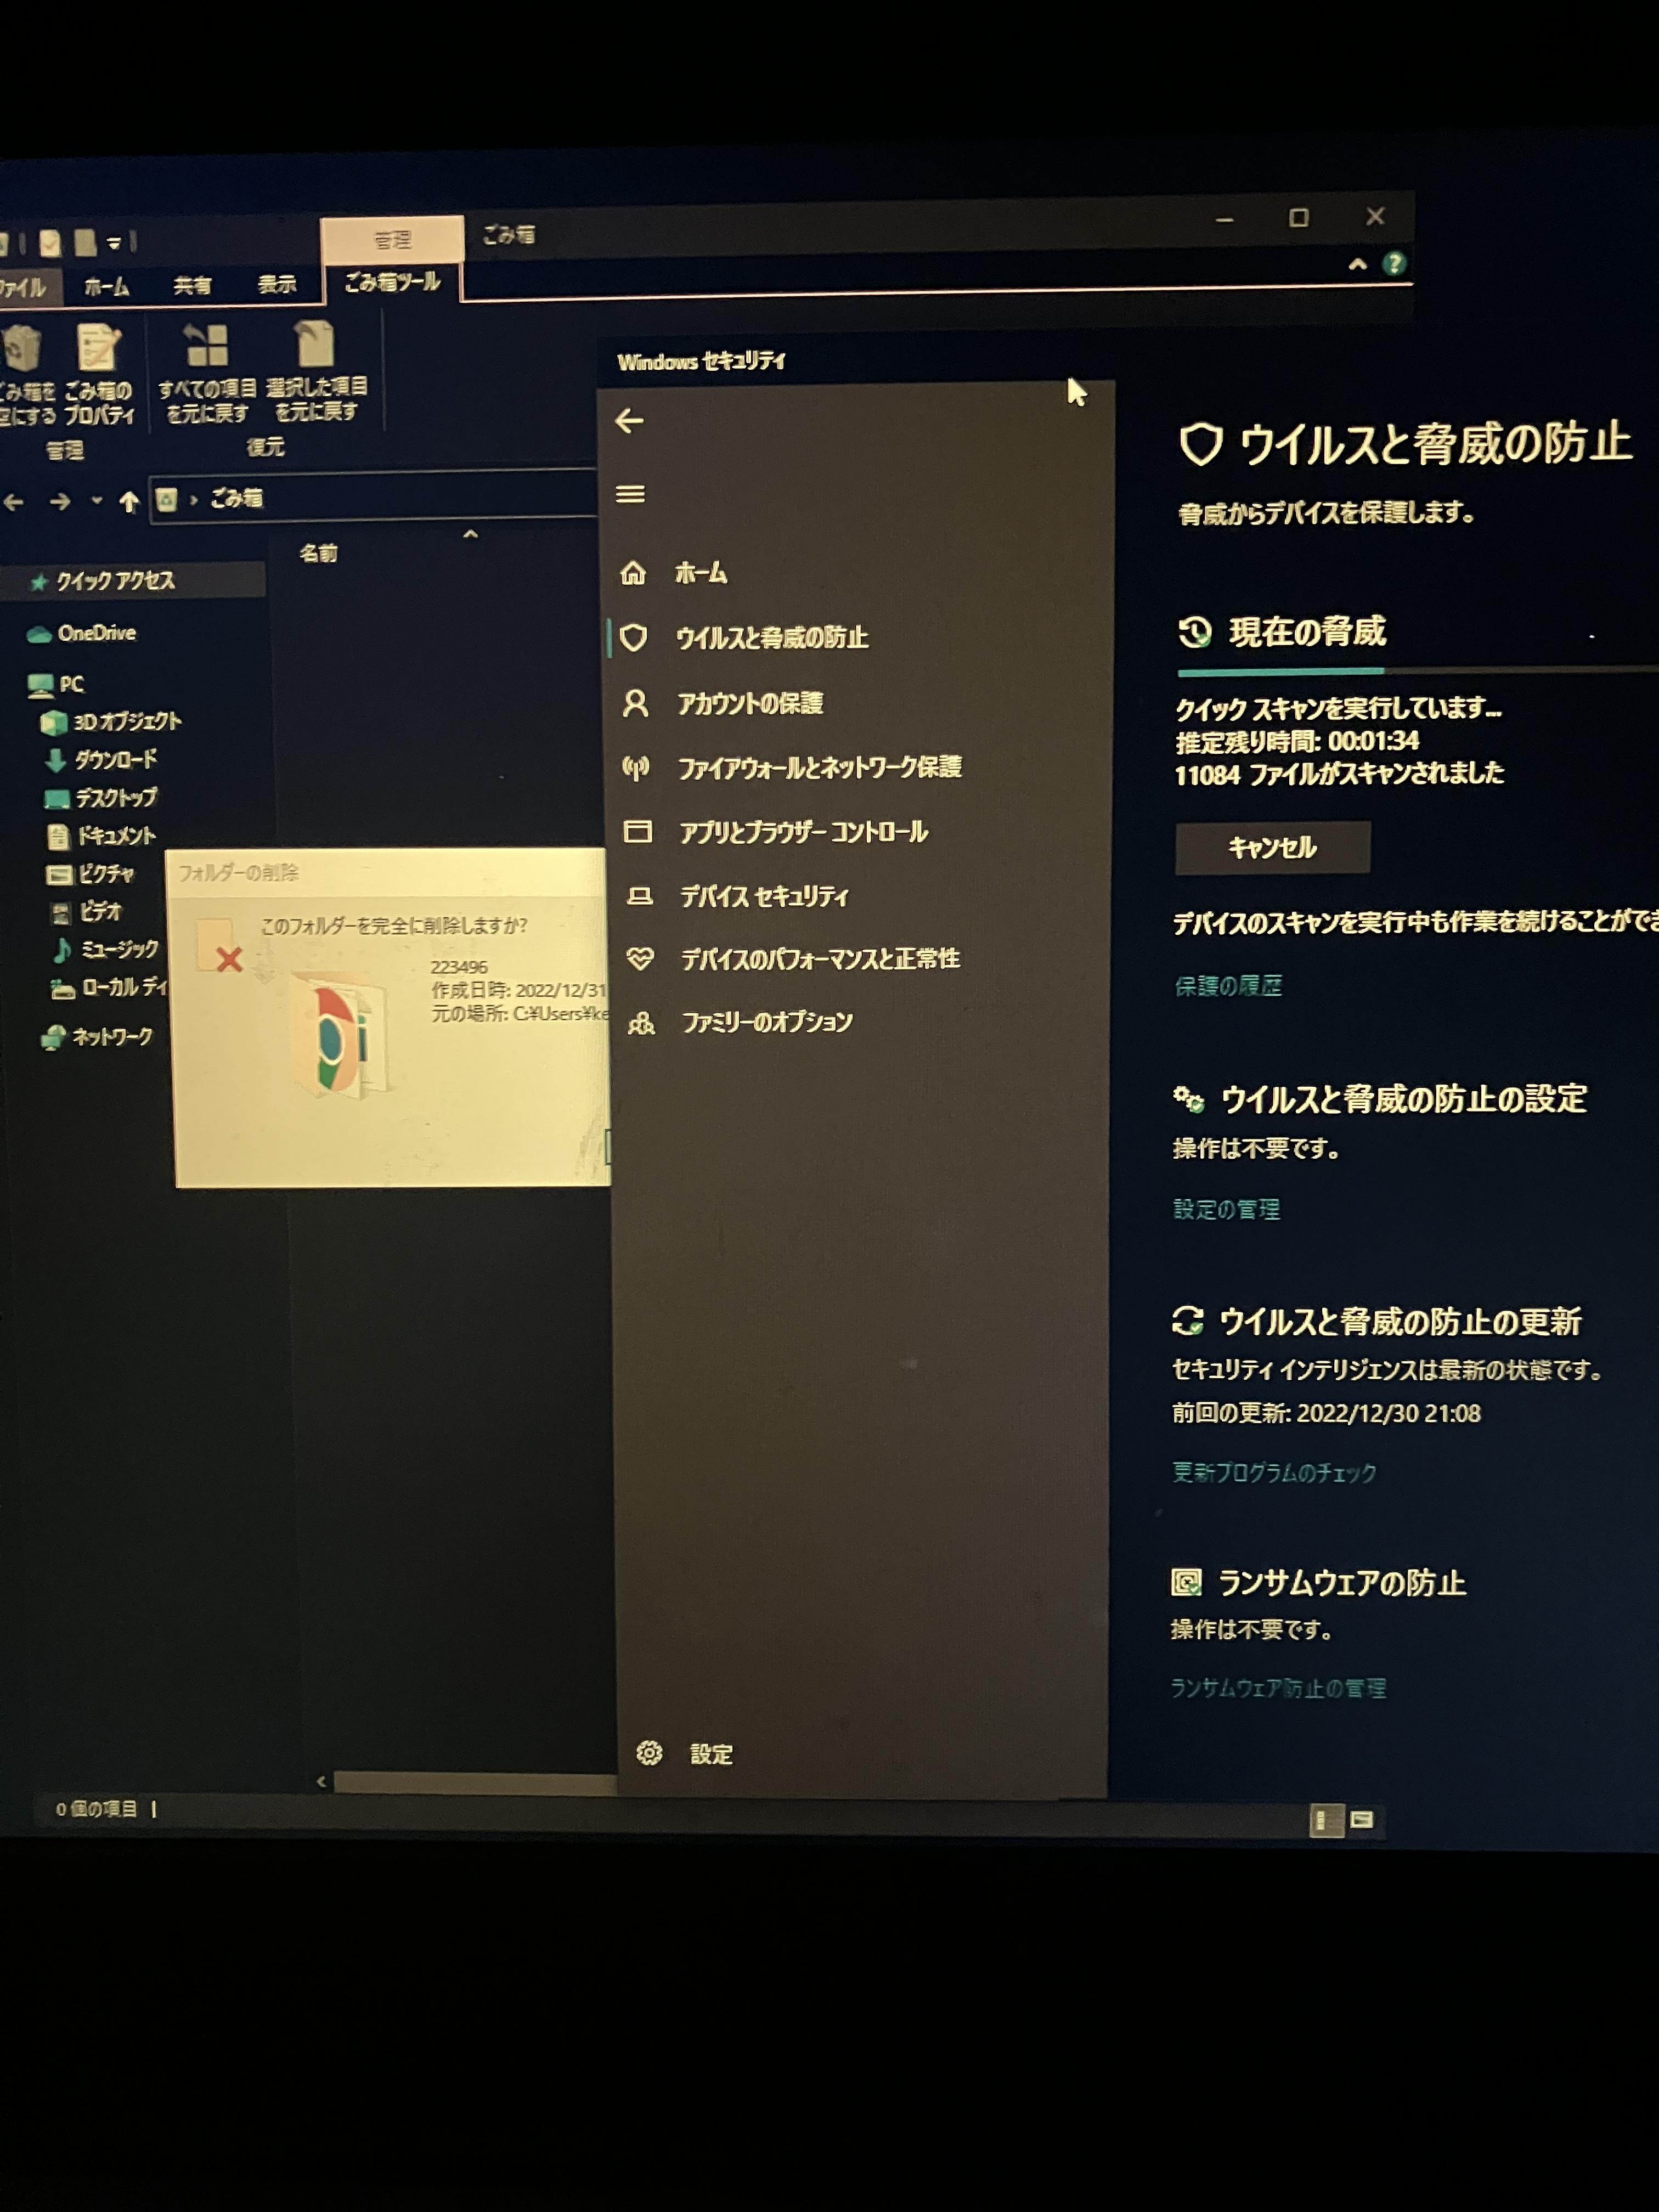Screen dimensions: 1659x2212
Task: Open the ホーム home icon
Action: tap(633, 573)
